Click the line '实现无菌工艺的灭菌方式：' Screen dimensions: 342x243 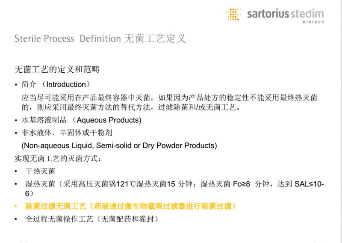tap(58, 158)
